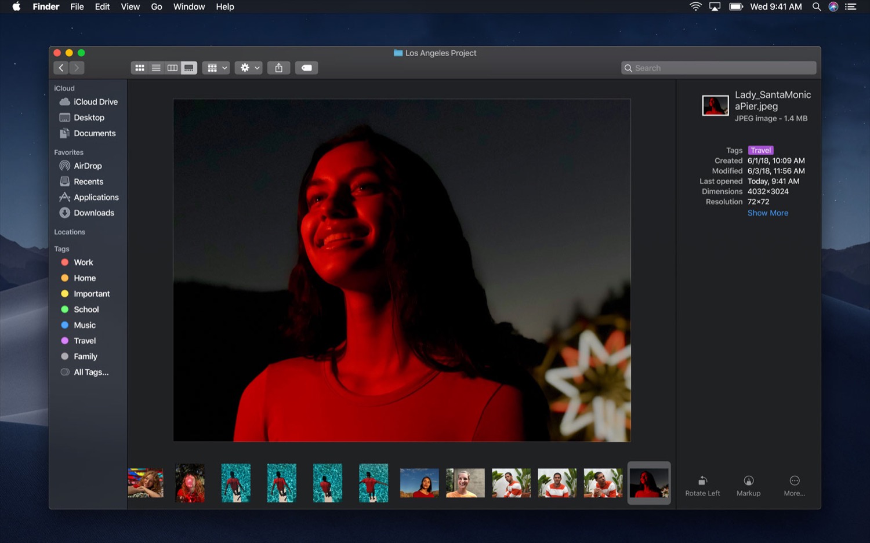Select thumbnail of woman blowing bubblegum
The height and width of the screenshot is (543, 870).
190,483
